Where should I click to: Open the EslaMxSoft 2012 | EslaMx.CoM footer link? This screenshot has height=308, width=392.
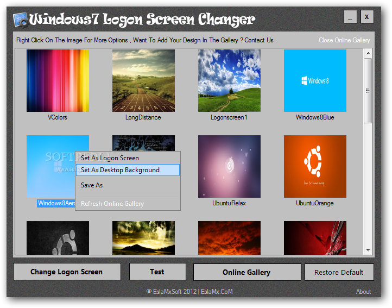pos(189,292)
